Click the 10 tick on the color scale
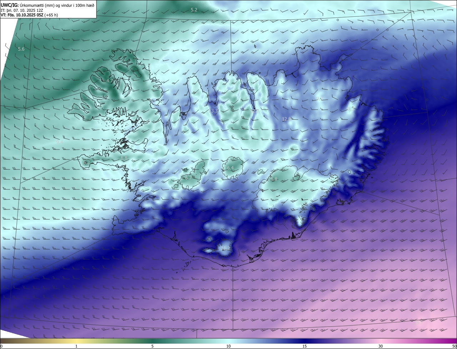The height and width of the screenshot is (349, 457). [x=228, y=346]
